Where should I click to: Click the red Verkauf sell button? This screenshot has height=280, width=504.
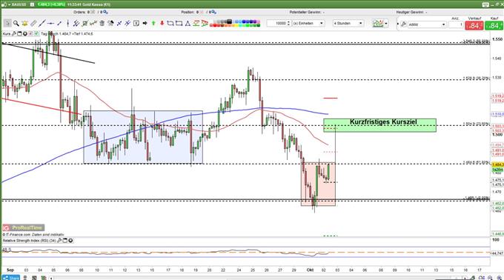(474, 25)
